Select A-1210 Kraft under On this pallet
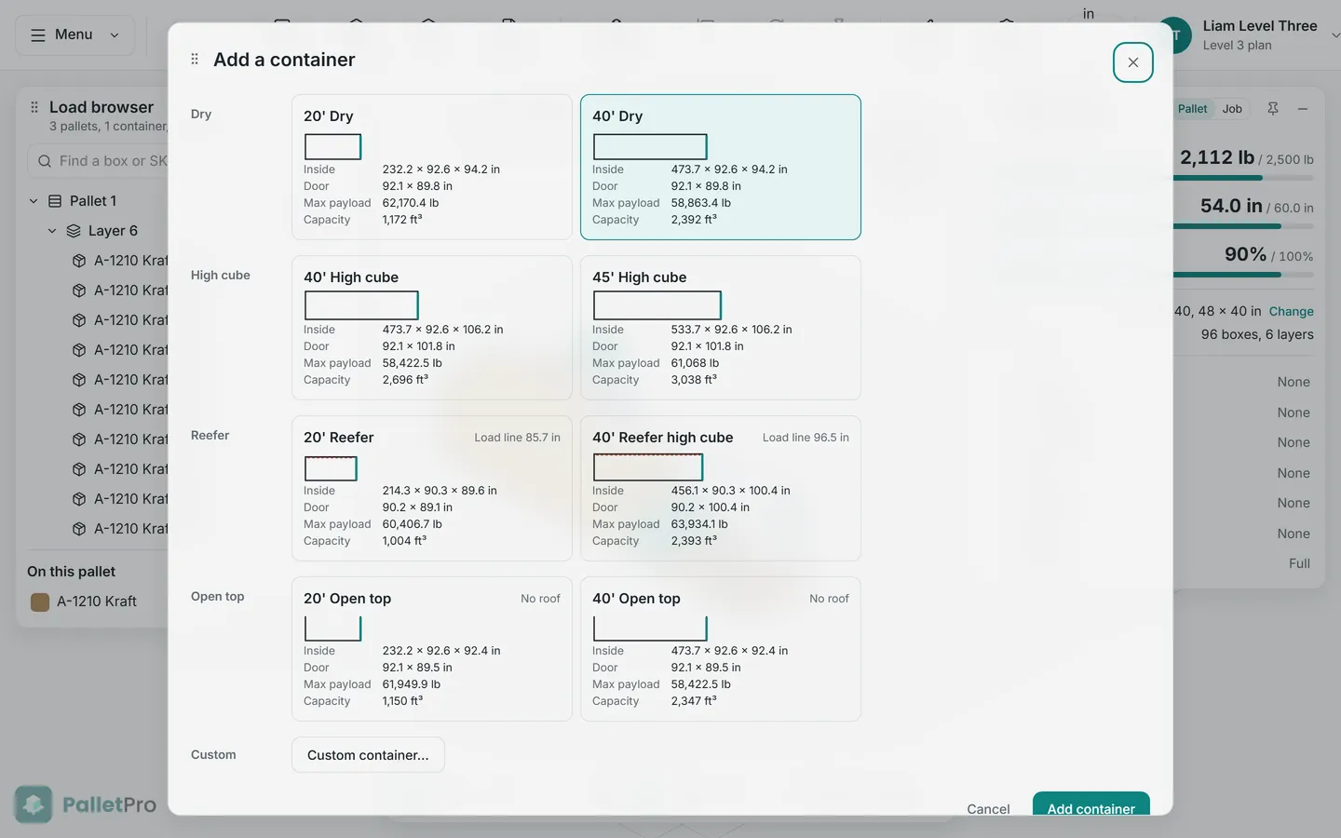This screenshot has height=838, width=1341. click(x=97, y=601)
